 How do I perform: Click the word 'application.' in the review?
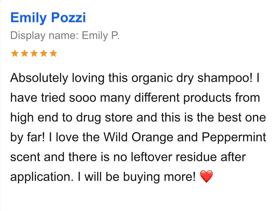pos(41,177)
